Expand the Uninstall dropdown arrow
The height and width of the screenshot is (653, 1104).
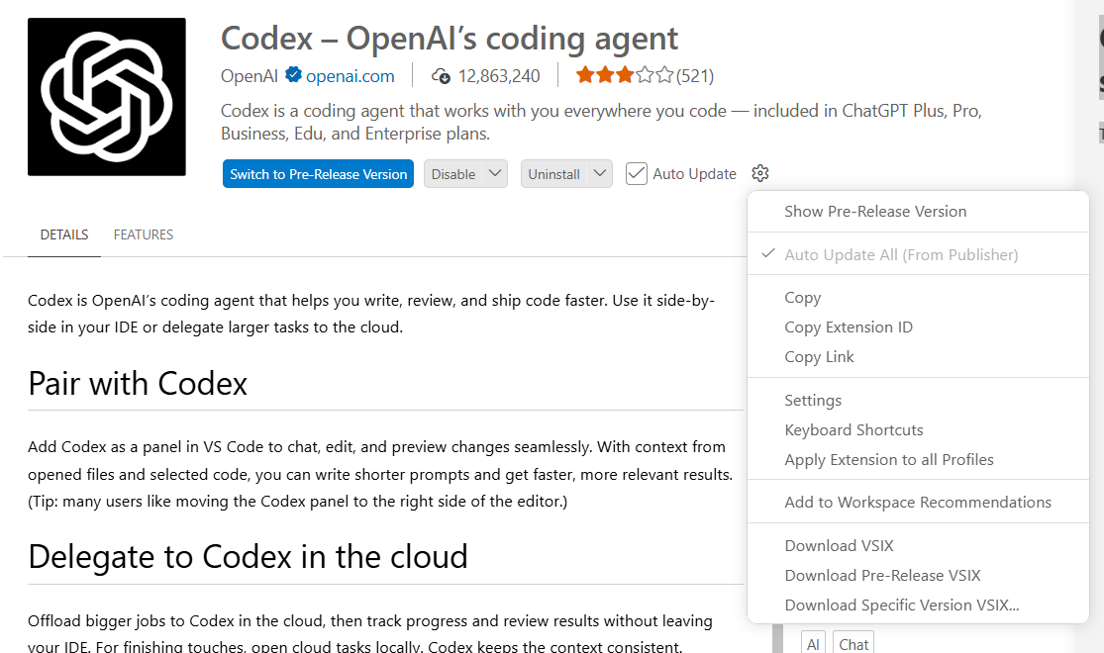600,174
